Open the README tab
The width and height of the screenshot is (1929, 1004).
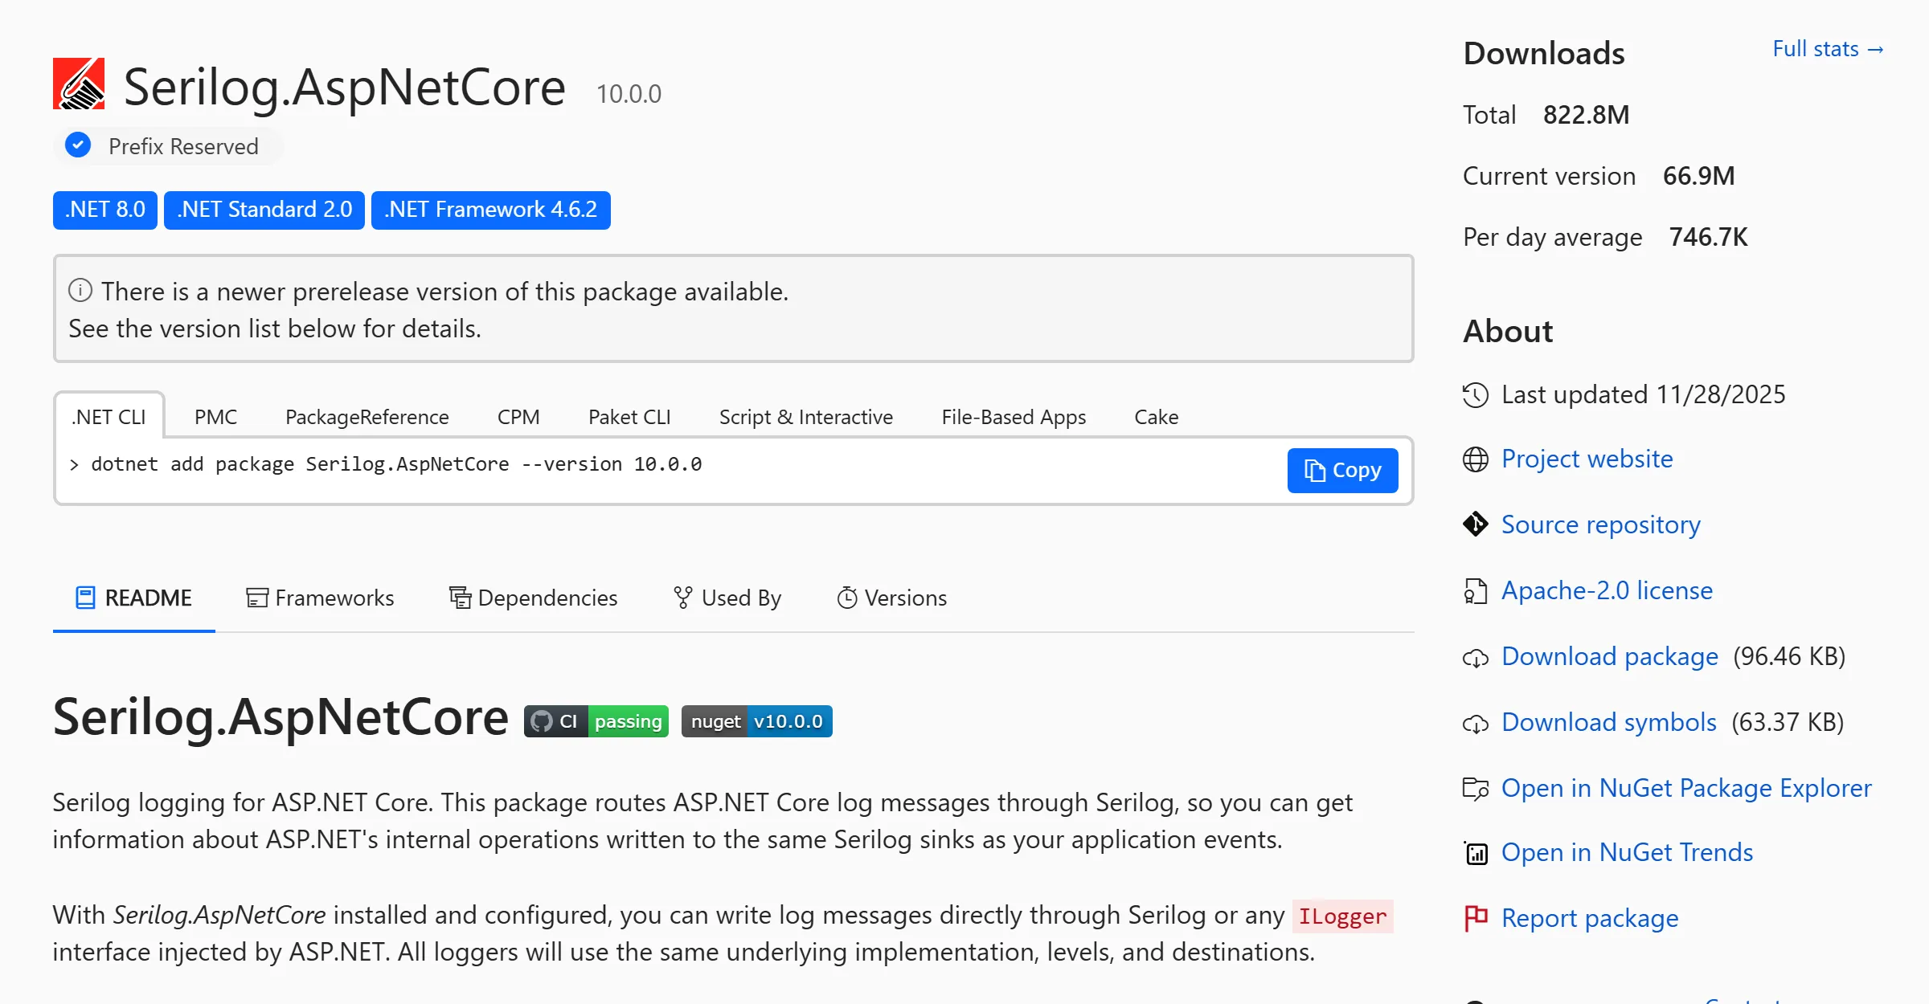pyautogui.click(x=133, y=598)
